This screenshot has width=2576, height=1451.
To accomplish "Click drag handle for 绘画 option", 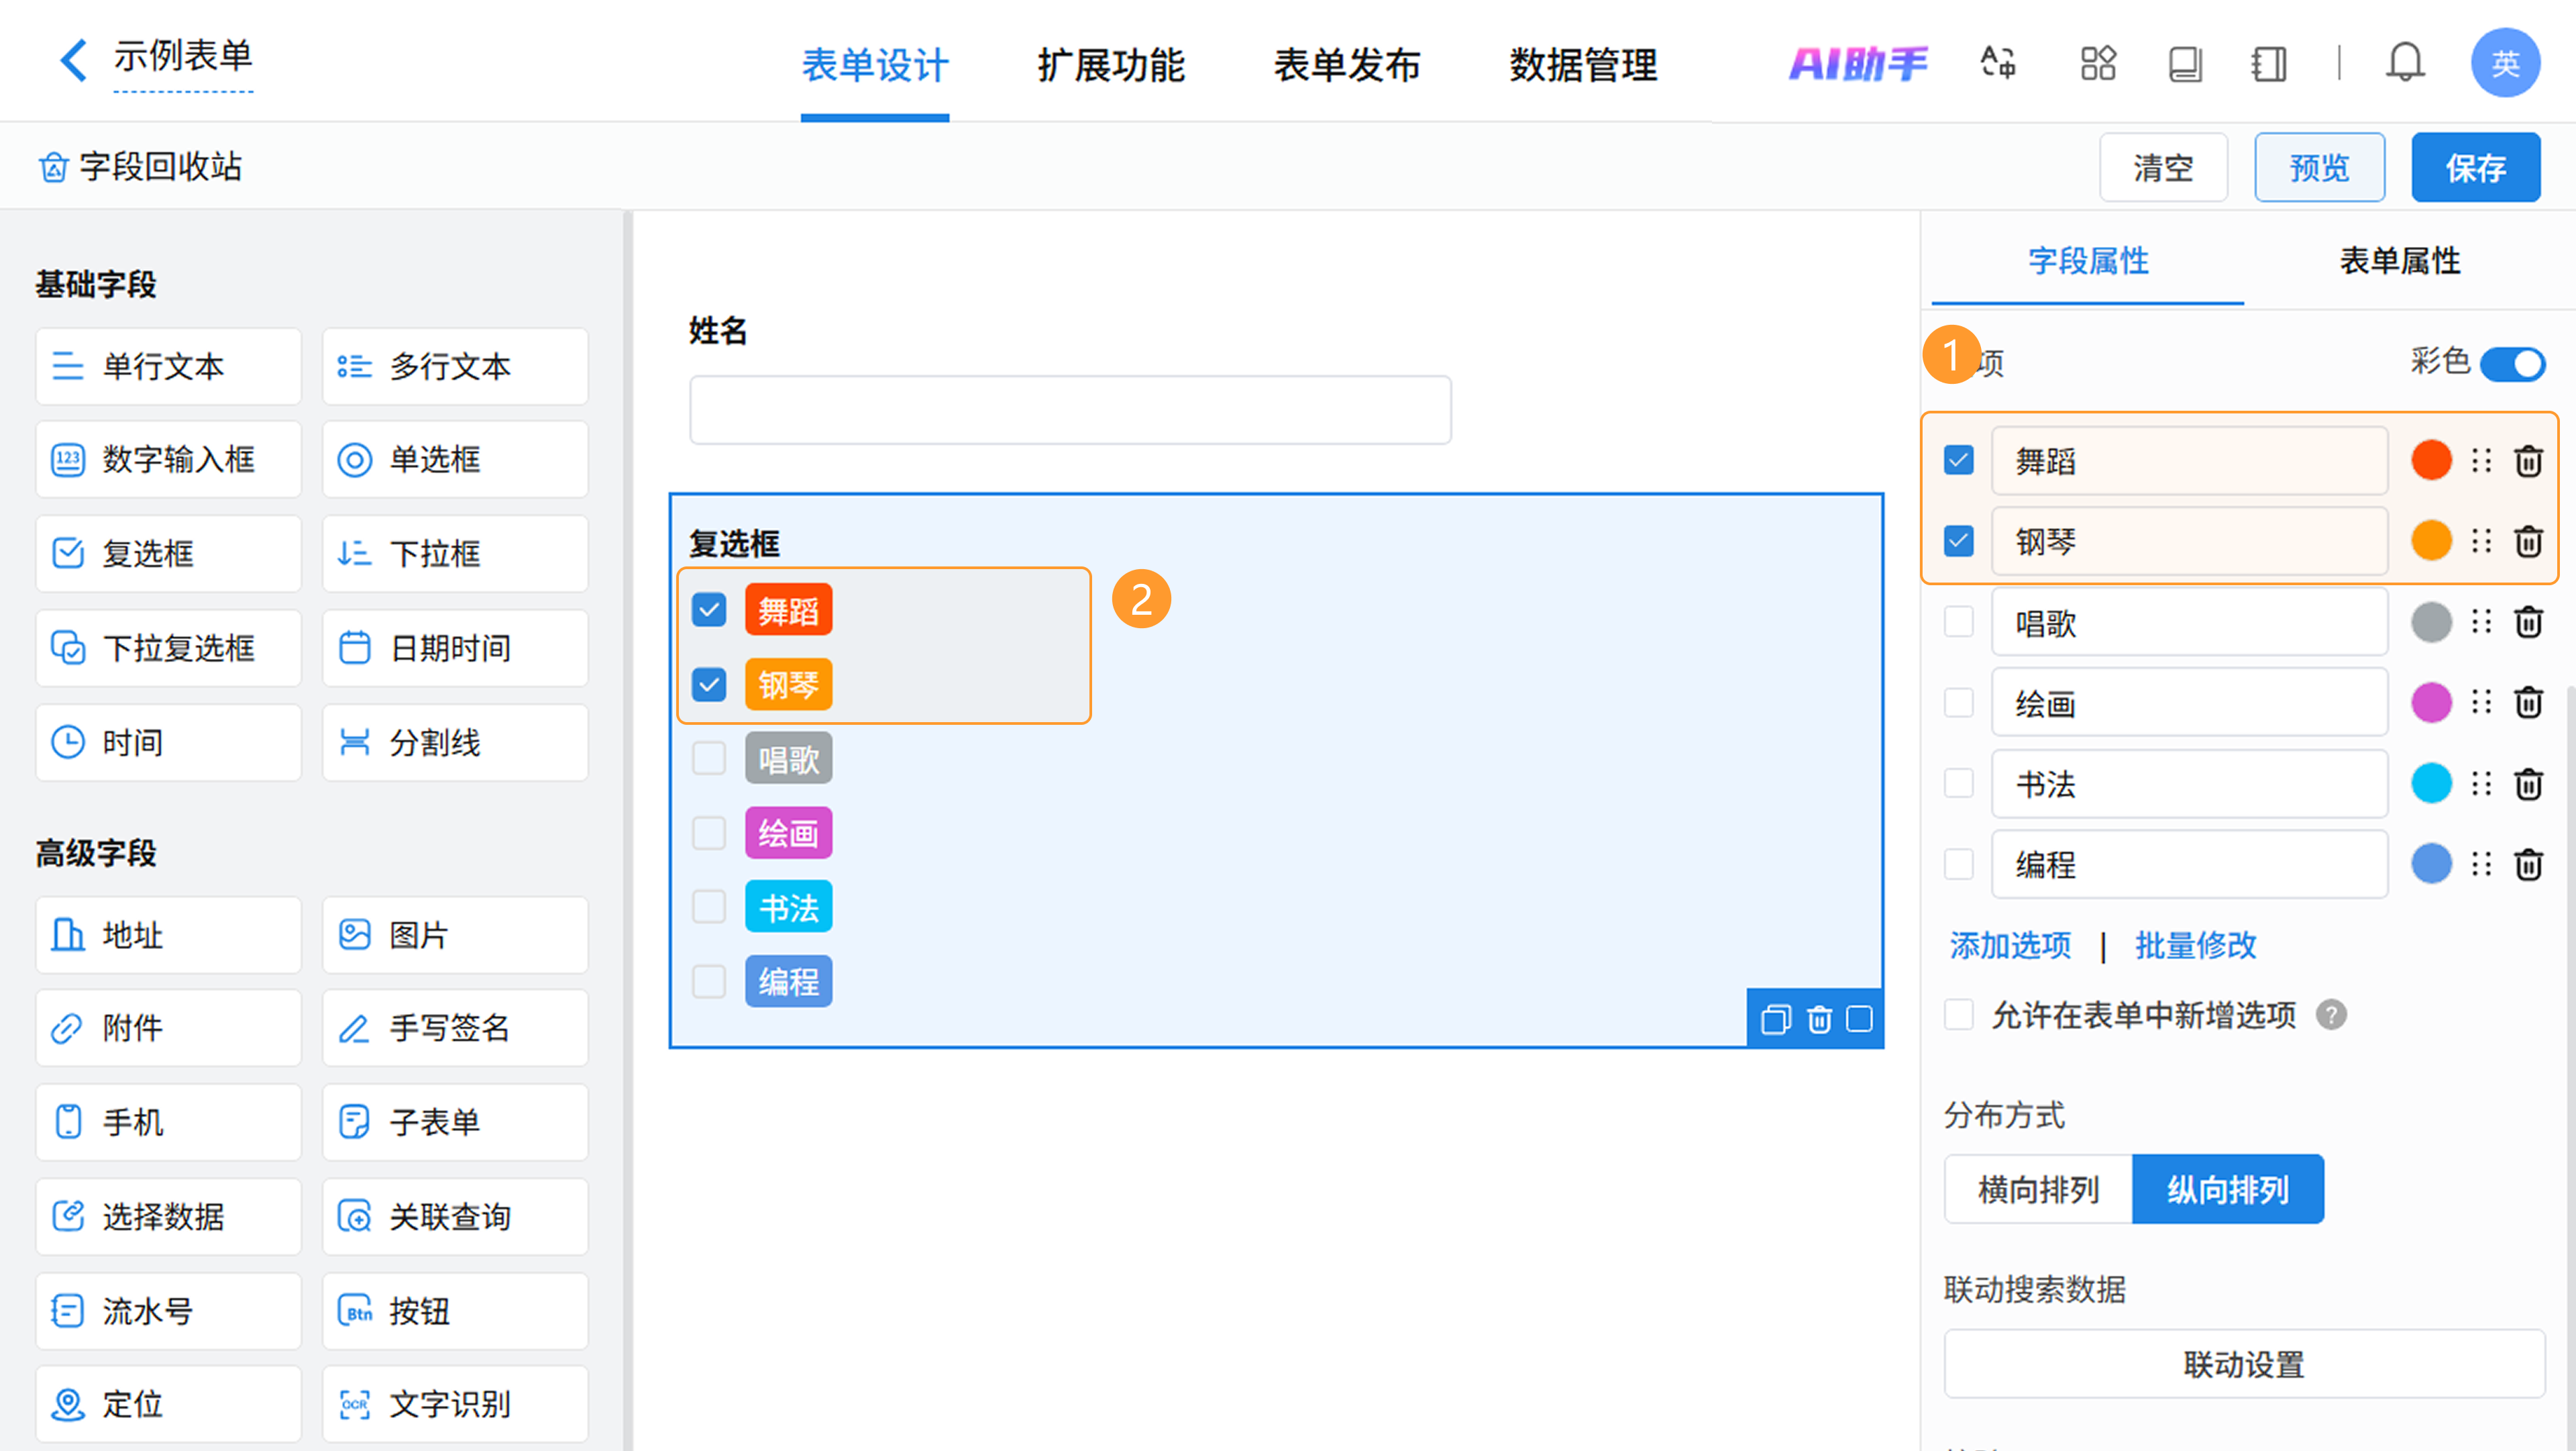I will 2481,703.
